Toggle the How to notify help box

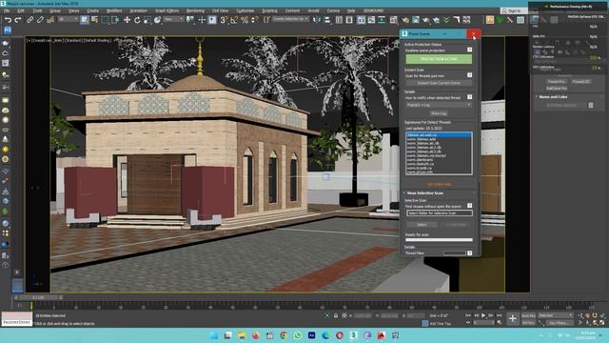[x=469, y=97]
